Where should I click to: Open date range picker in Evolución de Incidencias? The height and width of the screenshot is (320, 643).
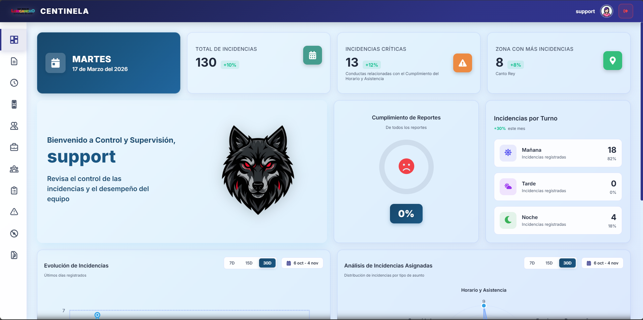[x=302, y=263]
